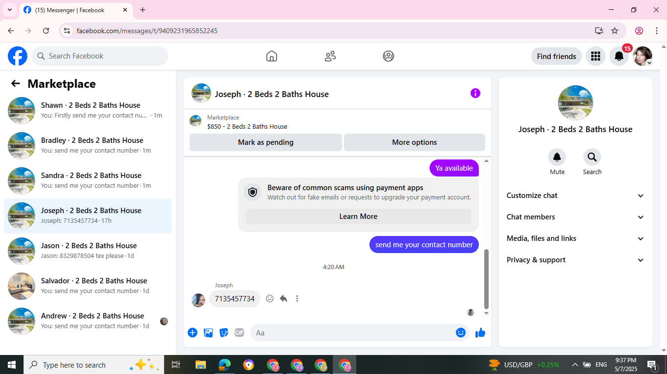
Task: Open Windows taskbar search box
Action: point(93,365)
